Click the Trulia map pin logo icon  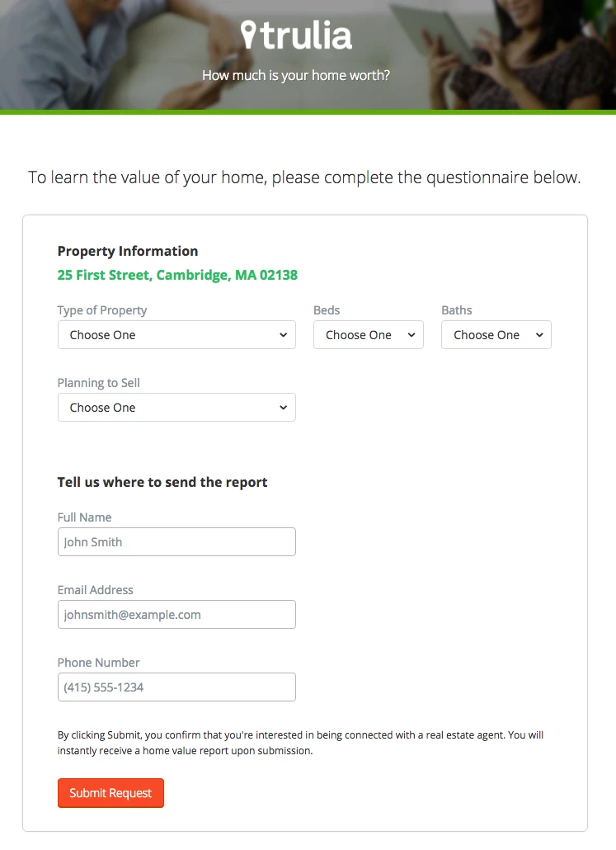248,35
